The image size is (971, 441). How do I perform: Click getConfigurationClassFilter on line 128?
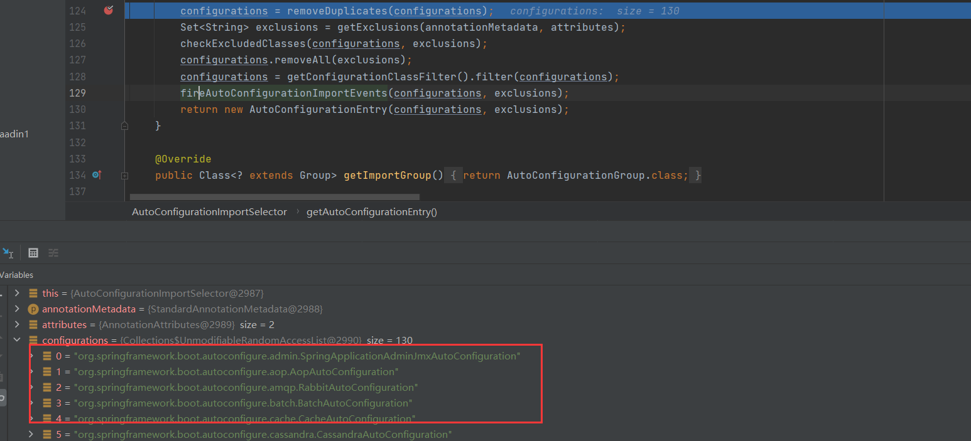(372, 77)
